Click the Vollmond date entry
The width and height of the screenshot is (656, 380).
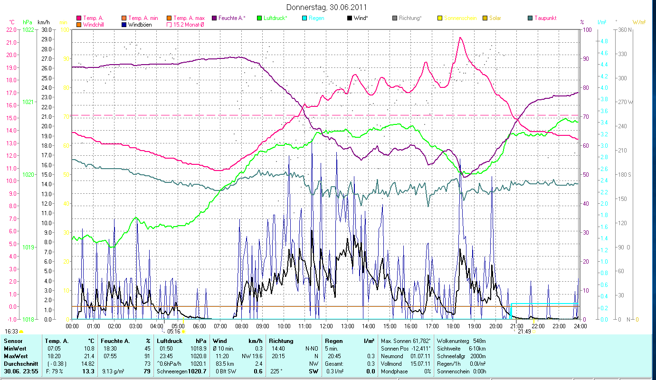[406, 364]
